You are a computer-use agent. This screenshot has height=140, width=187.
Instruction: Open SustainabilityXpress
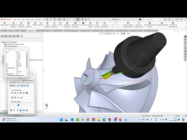(x=162, y=24)
